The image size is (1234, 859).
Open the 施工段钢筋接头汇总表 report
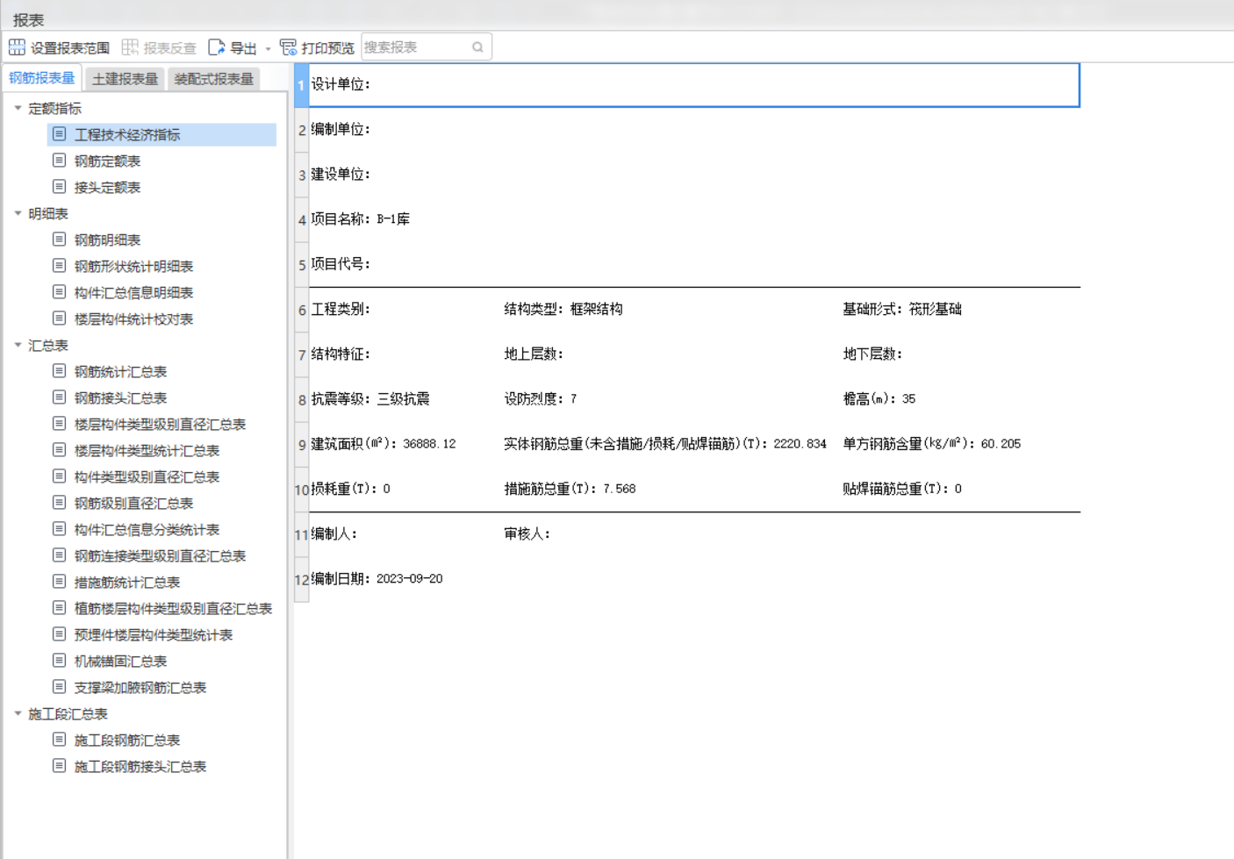tap(140, 766)
